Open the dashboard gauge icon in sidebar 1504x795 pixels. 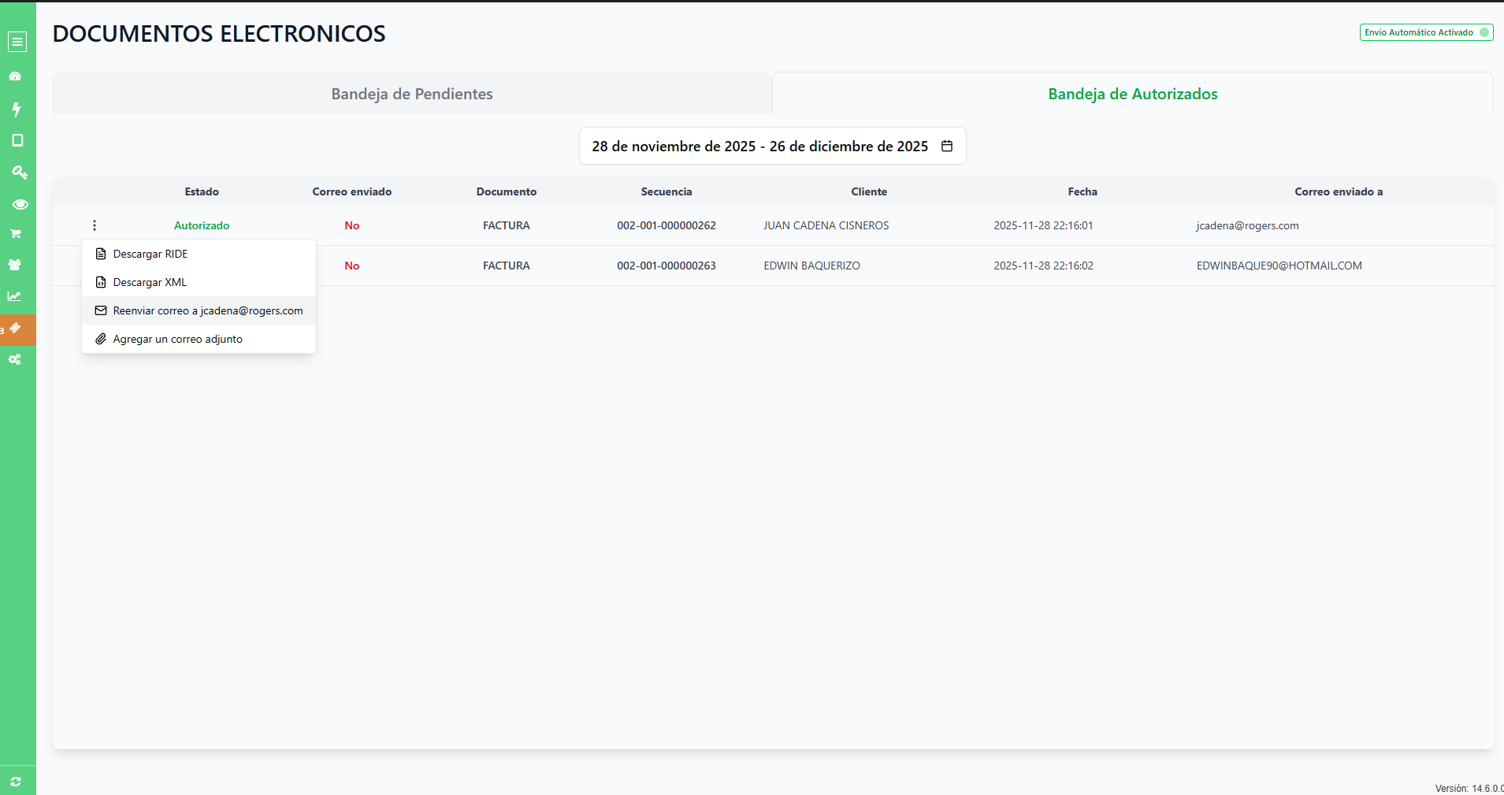click(15, 76)
